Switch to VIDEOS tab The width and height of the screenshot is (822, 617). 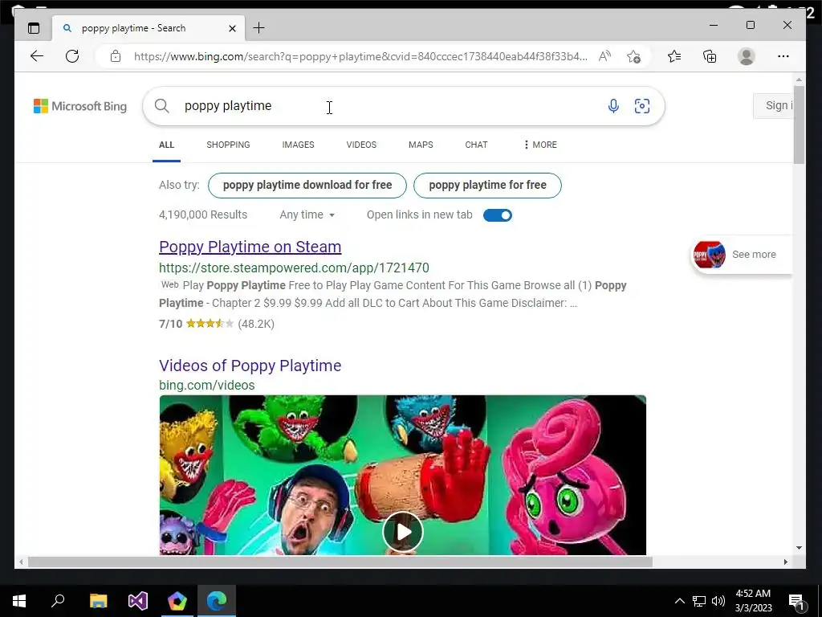click(361, 145)
